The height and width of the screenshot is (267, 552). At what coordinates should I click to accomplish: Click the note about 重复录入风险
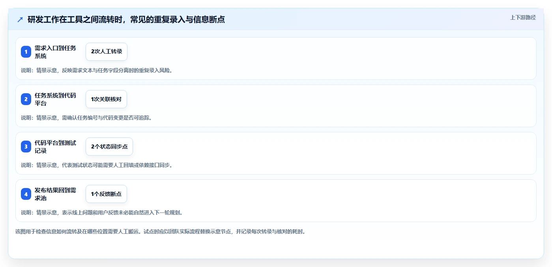tap(97, 70)
